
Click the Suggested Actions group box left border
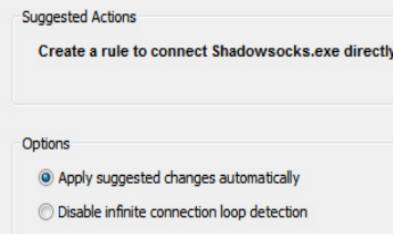point(12,60)
